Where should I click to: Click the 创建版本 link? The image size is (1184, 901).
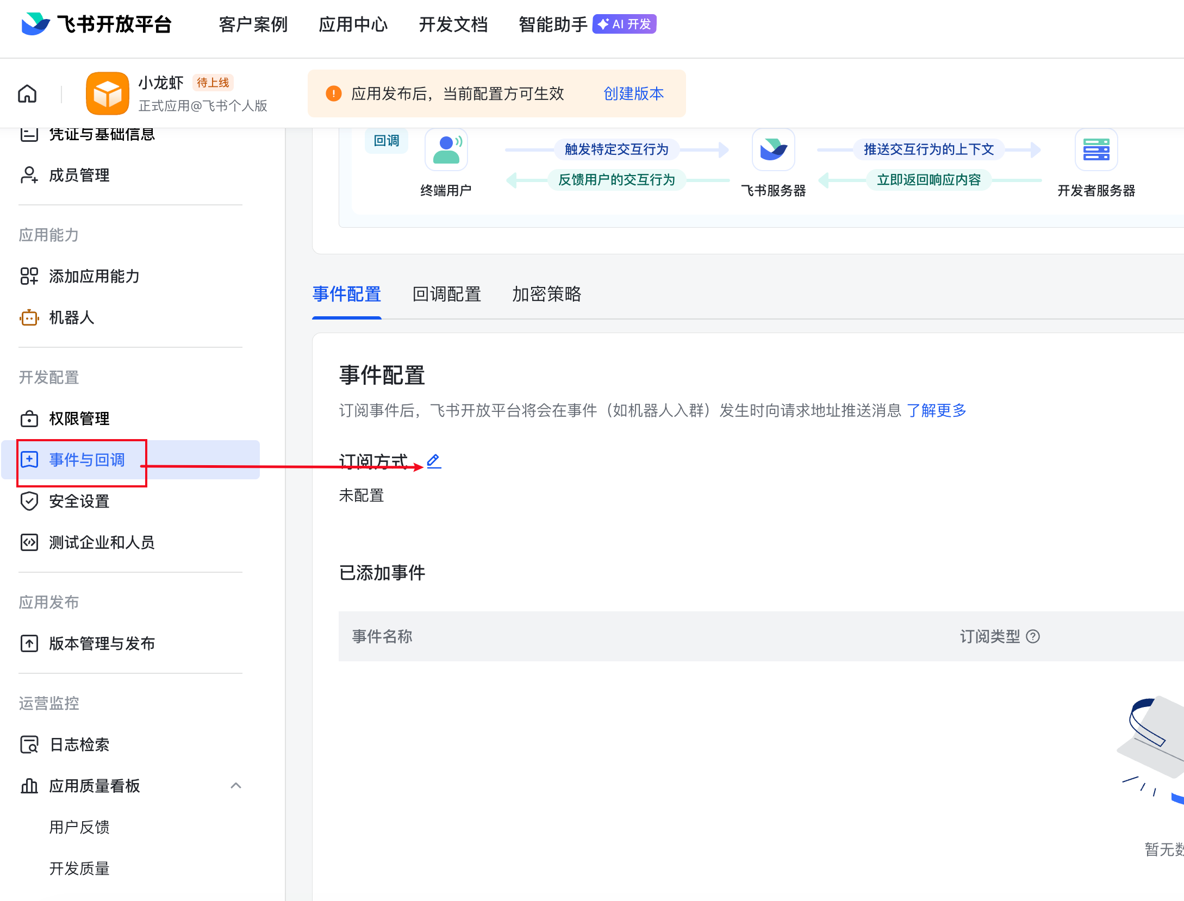pos(633,93)
